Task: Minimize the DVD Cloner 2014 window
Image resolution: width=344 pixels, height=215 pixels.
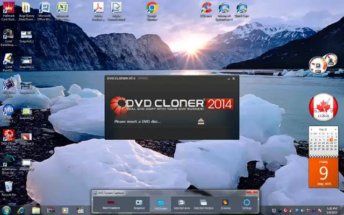Action: tap(228, 78)
